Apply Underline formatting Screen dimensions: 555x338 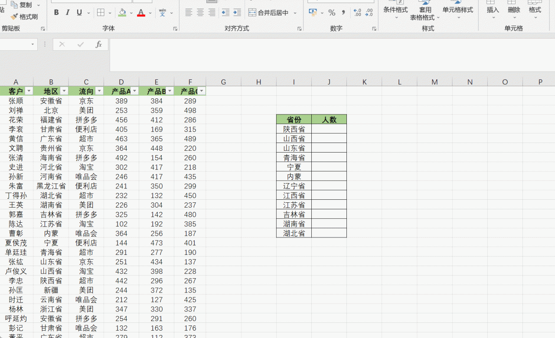click(x=79, y=13)
